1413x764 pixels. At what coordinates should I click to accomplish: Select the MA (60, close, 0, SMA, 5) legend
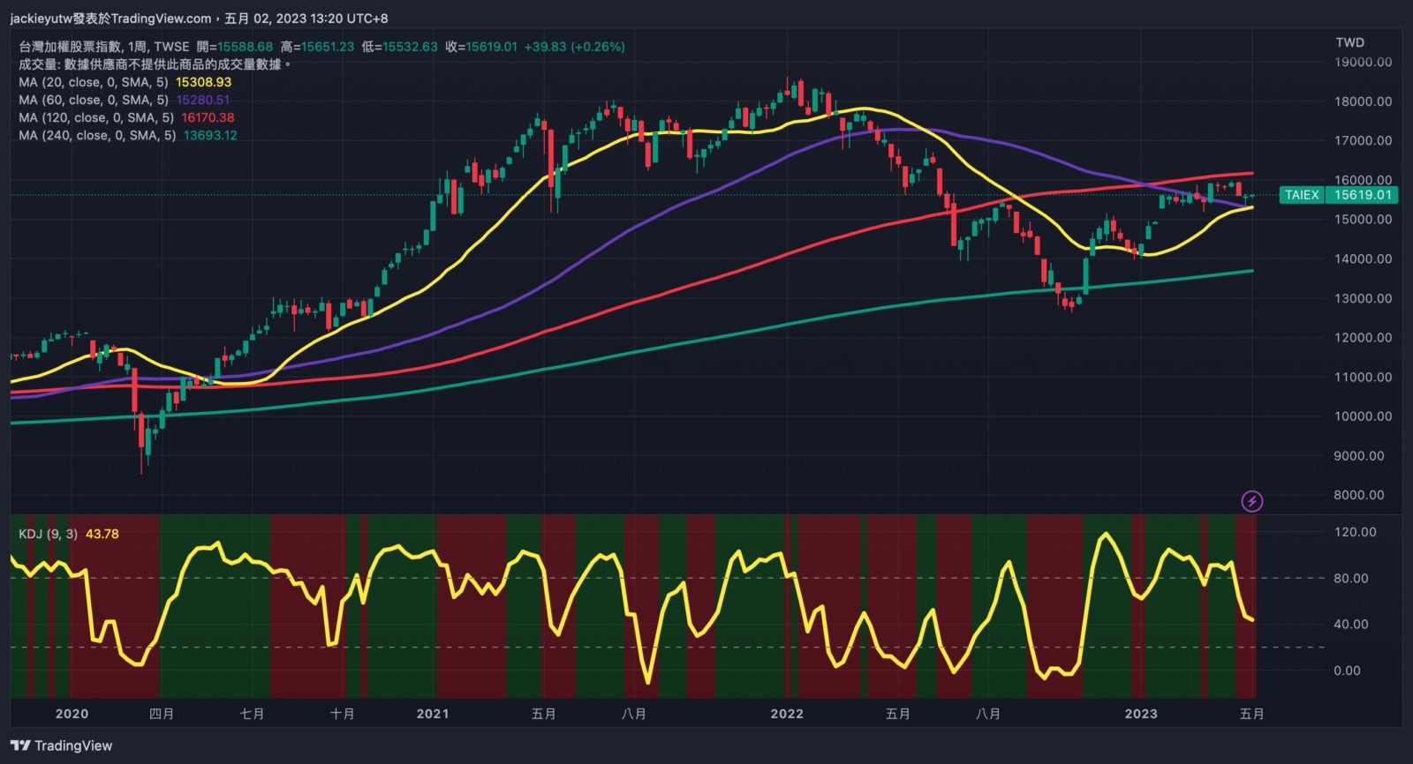94,100
